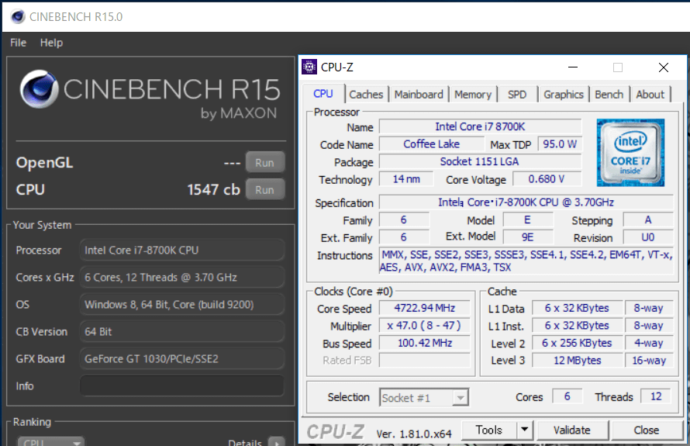Viewport: 690px width, 446px height.
Task: Click the Cinebench logo icon in title bar
Action: tap(18, 17)
